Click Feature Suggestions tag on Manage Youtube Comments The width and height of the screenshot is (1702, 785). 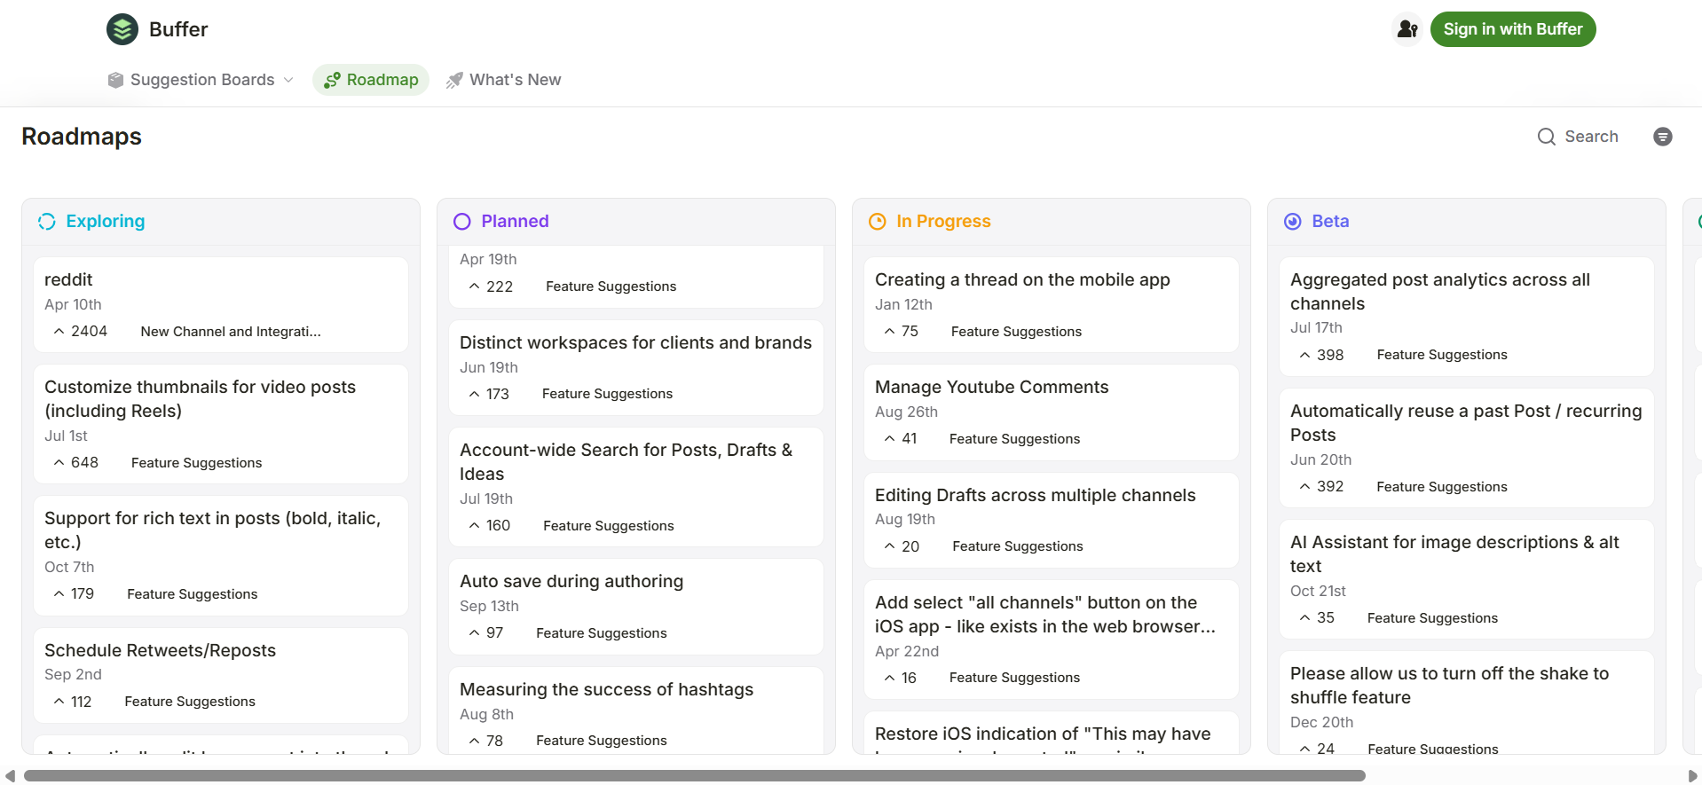pos(1014,438)
